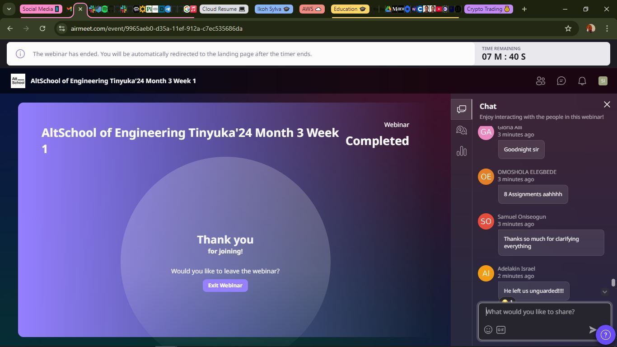The width and height of the screenshot is (617, 347).
Task: Click the time remaining countdown value
Action: pos(504,57)
